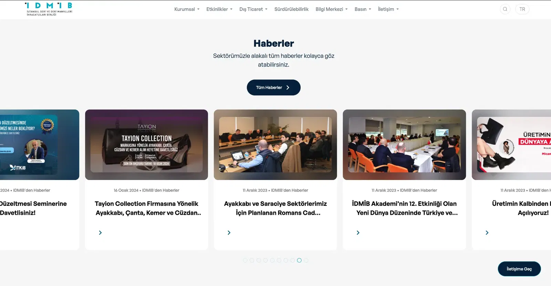Open the search icon in header

(x=505, y=9)
